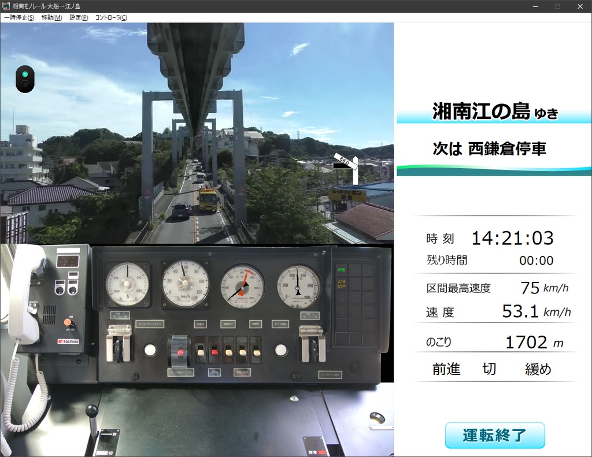Click the monorail icon in the title bar
This screenshot has height=457, width=592.
(6, 6)
